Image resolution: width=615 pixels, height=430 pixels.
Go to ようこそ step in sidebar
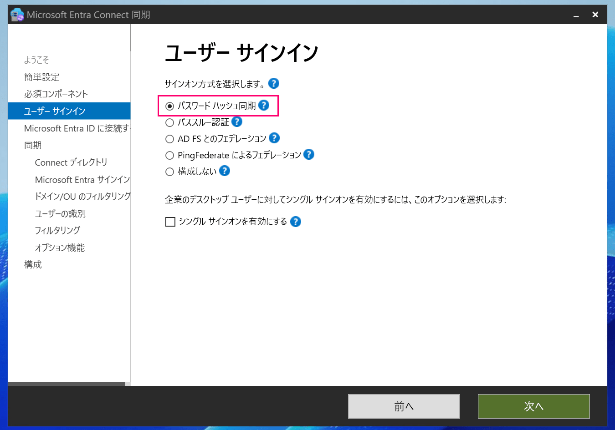pos(36,60)
